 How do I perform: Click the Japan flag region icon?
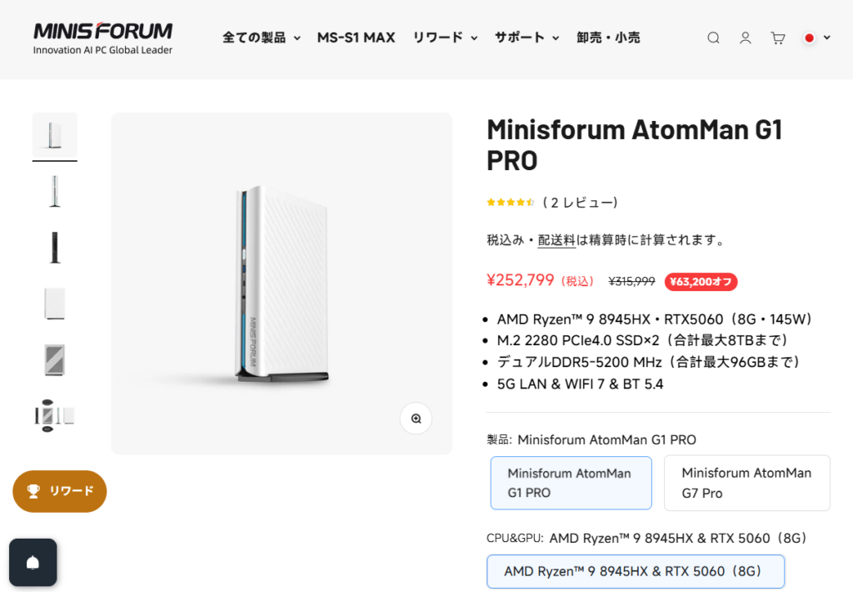coord(809,38)
